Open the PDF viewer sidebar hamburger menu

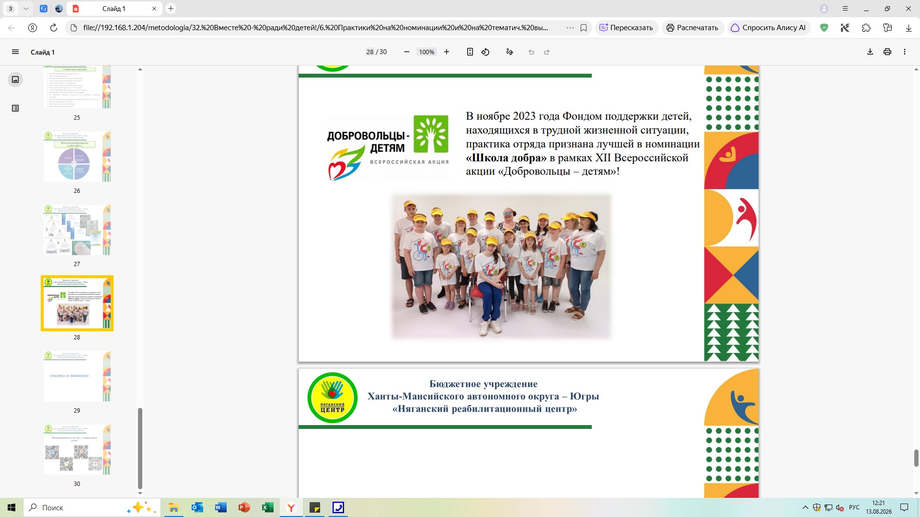point(15,52)
